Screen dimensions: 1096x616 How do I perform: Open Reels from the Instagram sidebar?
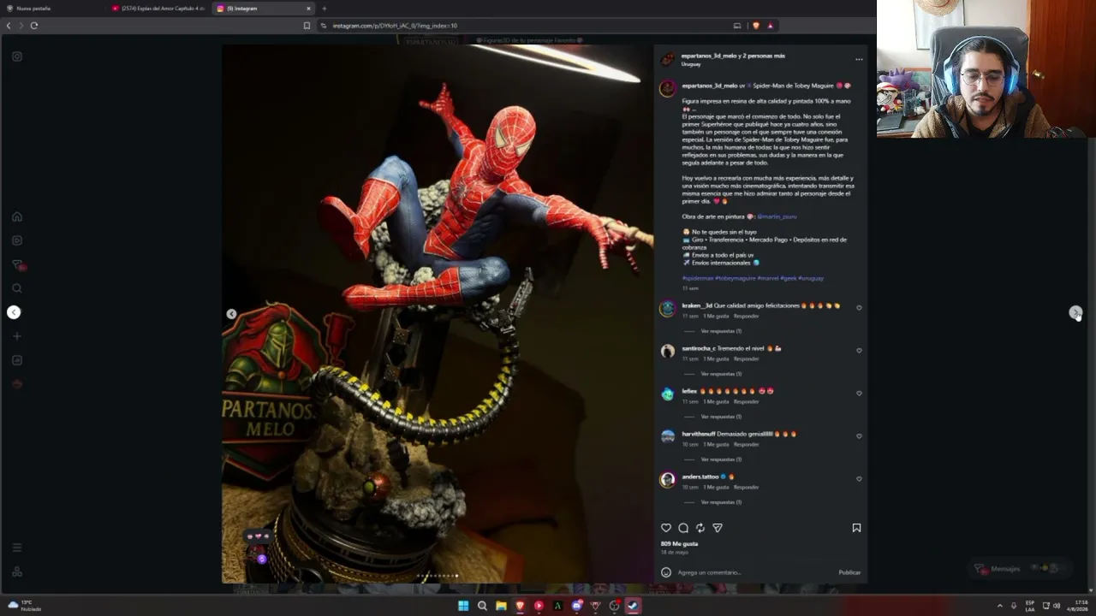click(17, 240)
